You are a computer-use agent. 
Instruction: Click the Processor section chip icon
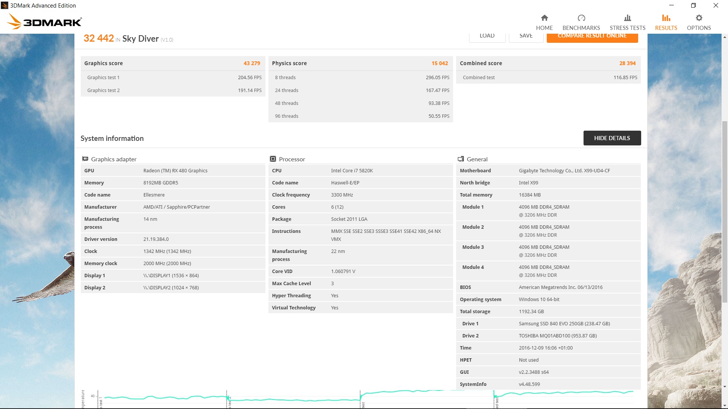(273, 159)
